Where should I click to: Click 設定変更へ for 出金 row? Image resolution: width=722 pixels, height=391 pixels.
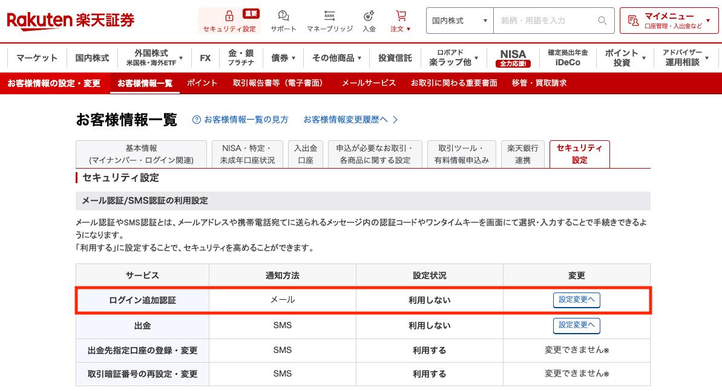point(576,325)
